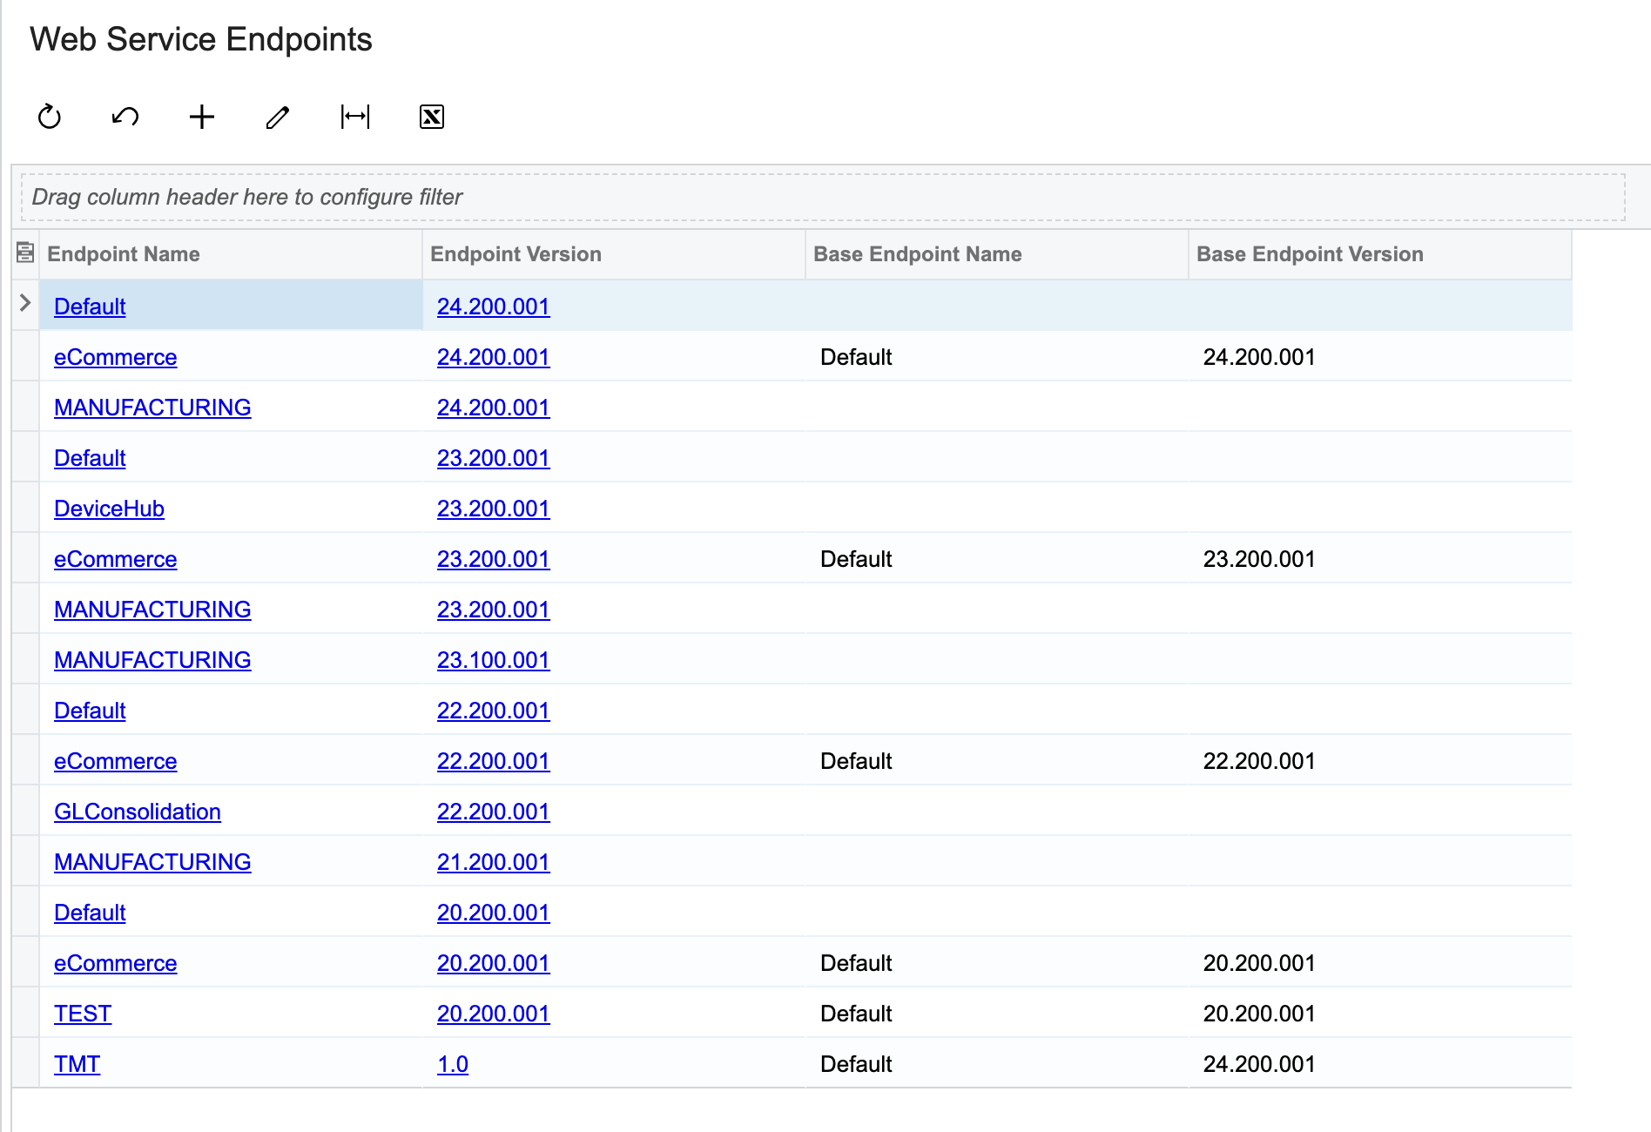Click the filter drop area bar
The width and height of the screenshot is (1651, 1132).
823,197
